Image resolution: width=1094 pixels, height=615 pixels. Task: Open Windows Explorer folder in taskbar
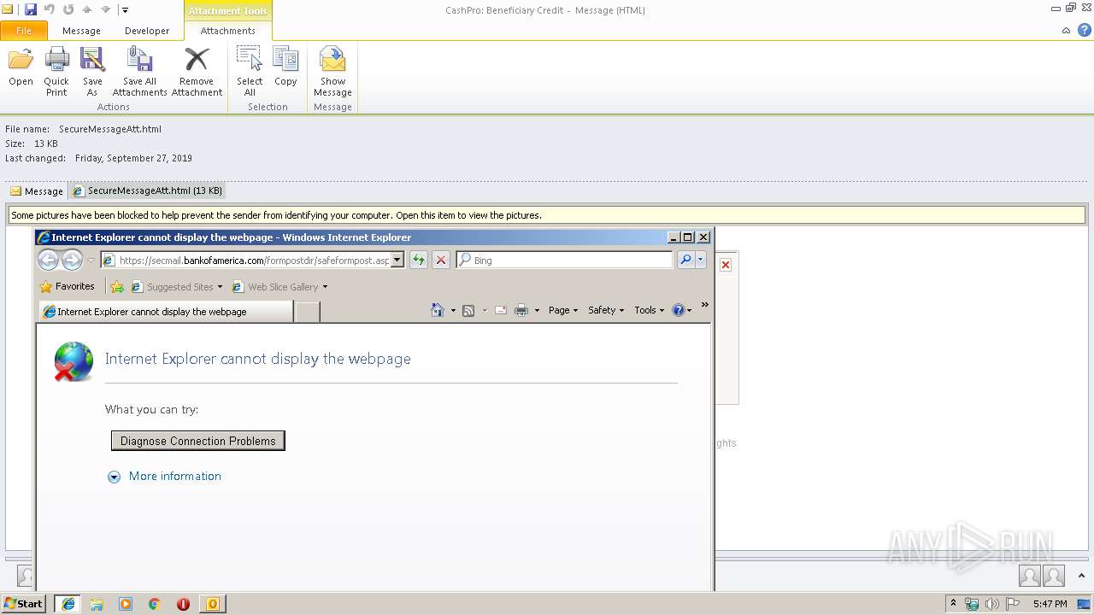click(x=97, y=604)
